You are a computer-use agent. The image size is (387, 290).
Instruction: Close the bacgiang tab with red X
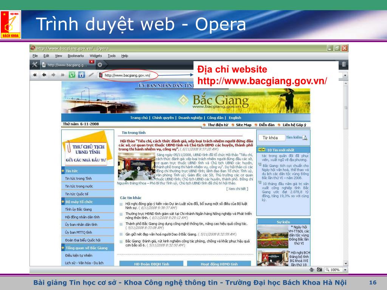tap(92, 62)
